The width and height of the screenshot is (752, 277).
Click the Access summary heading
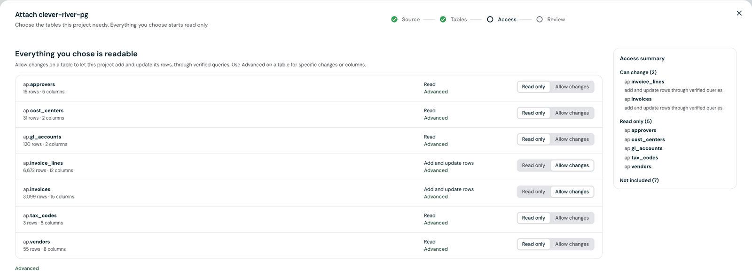642,59
